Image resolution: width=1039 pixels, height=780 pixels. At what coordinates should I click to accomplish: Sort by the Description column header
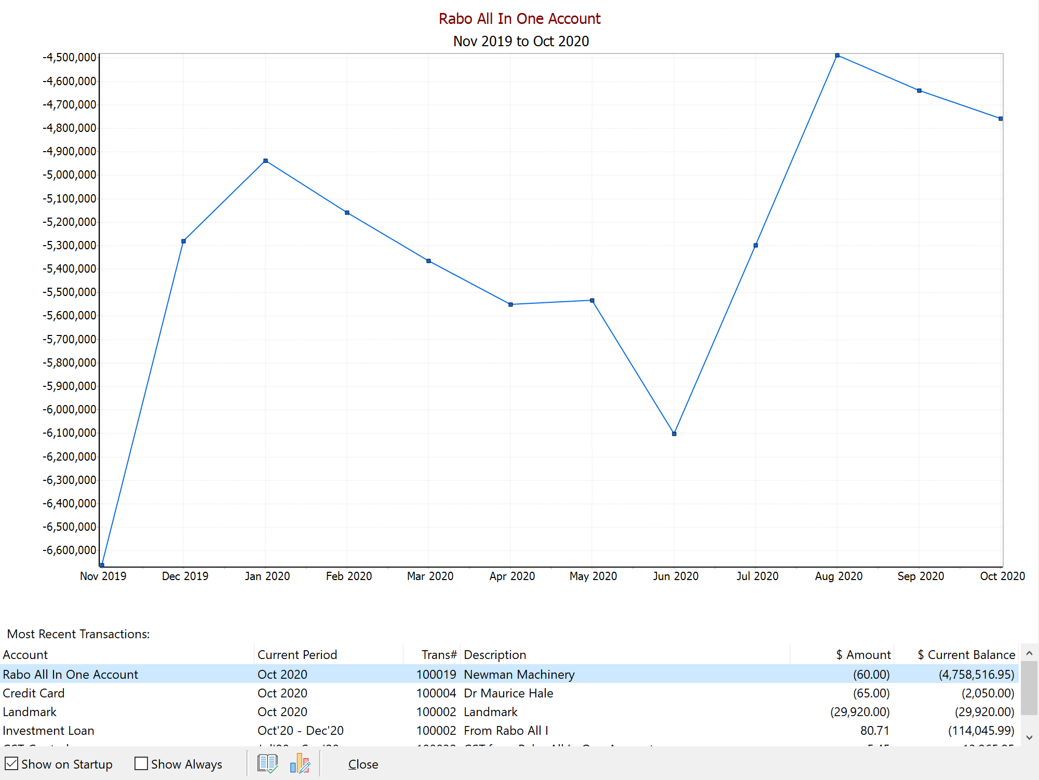(625, 655)
